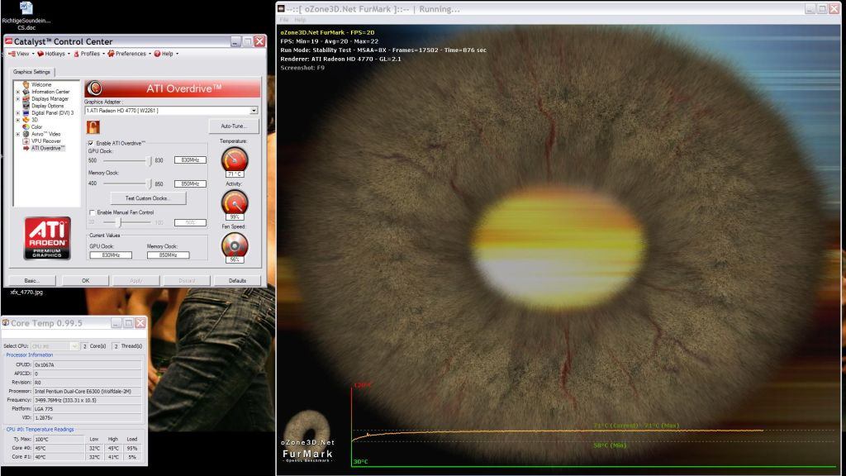Click the Overdrive lock icon

pyautogui.click(x=93, y=126)
